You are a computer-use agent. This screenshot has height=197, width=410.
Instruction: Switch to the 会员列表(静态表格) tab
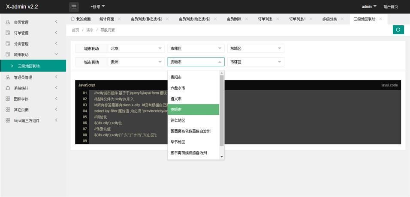click(146, 19)
